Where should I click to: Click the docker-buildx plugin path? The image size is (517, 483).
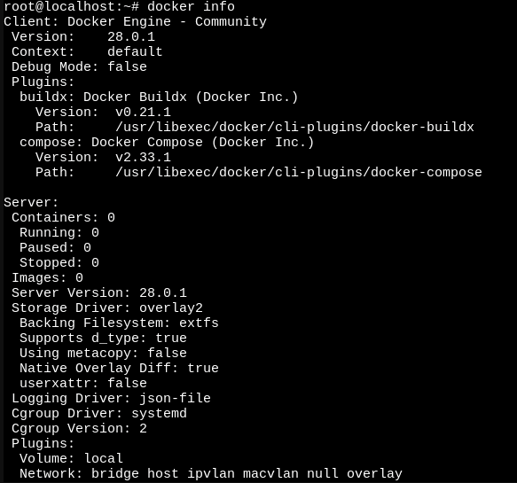tap(294, 127)
